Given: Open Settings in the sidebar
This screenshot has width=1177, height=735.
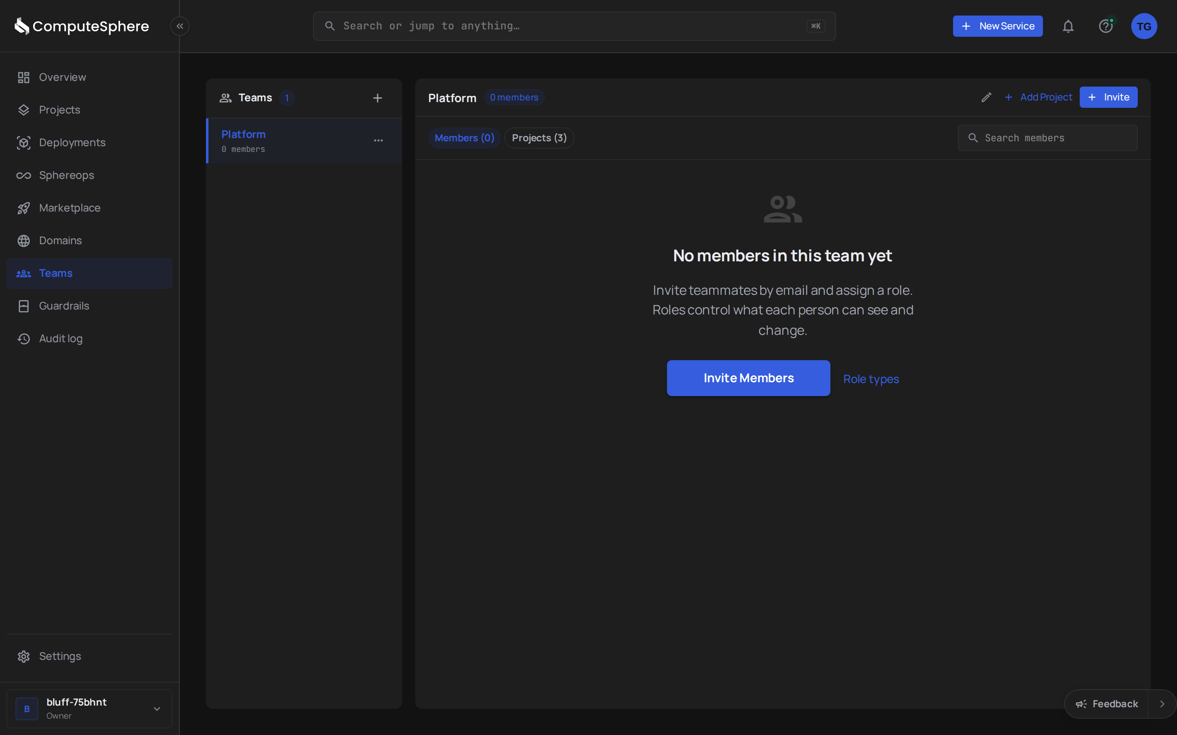Looking at the screenshot, I should point(90,656).
